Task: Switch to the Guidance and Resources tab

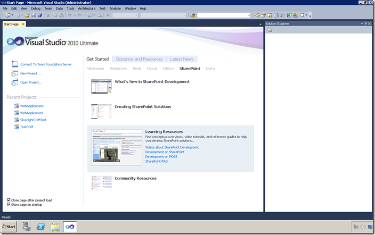Action: coord(139,59)
